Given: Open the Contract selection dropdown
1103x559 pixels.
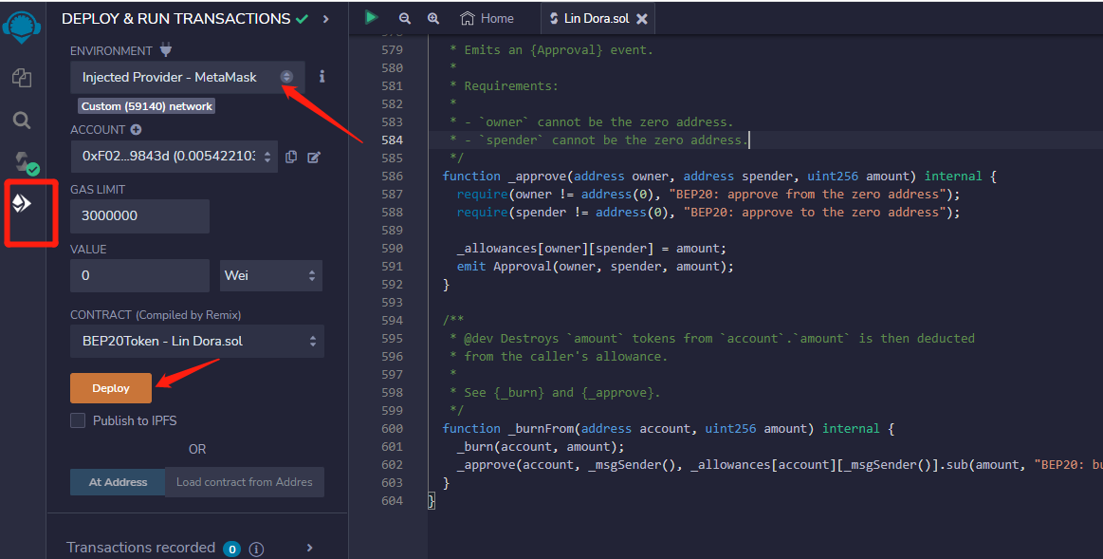Looking at the screenshot, I should click(x=197, y=341).
